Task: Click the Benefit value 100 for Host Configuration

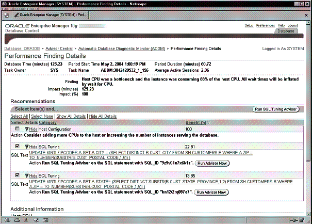Action: [188, 129]
